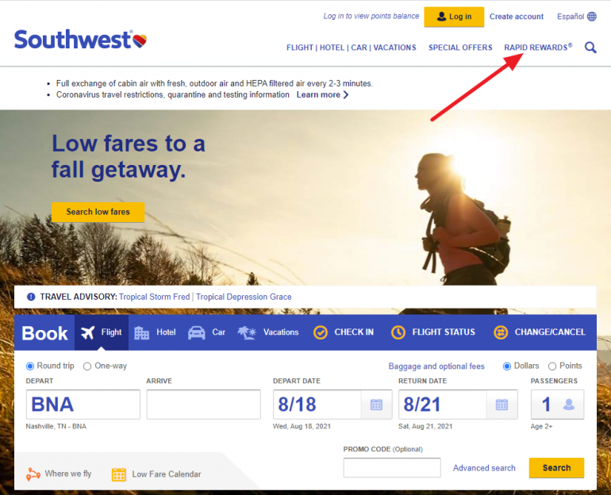Viewport: 611px width, 495px height.
Task: Open the passengers count selector
Action: [x=557, y=405]
